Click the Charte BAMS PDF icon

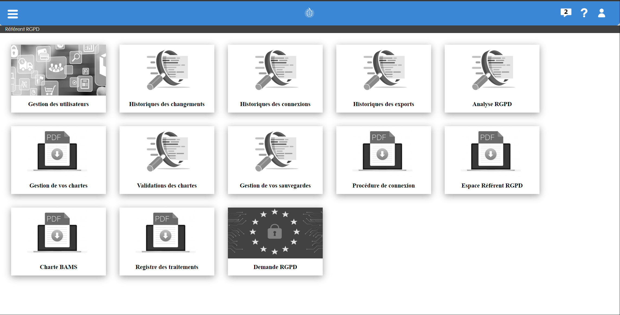click(57, 232)
